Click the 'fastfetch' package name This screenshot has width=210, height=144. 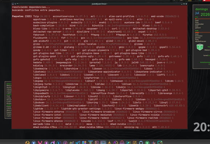[69, 35]
